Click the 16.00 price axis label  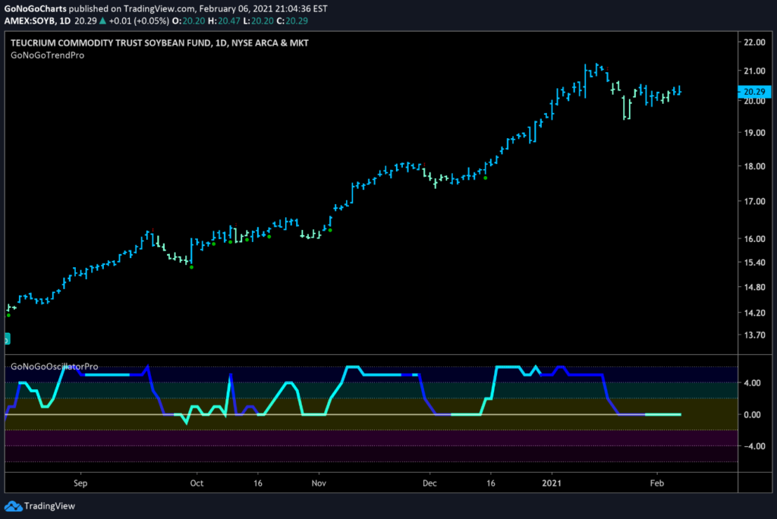754,239
